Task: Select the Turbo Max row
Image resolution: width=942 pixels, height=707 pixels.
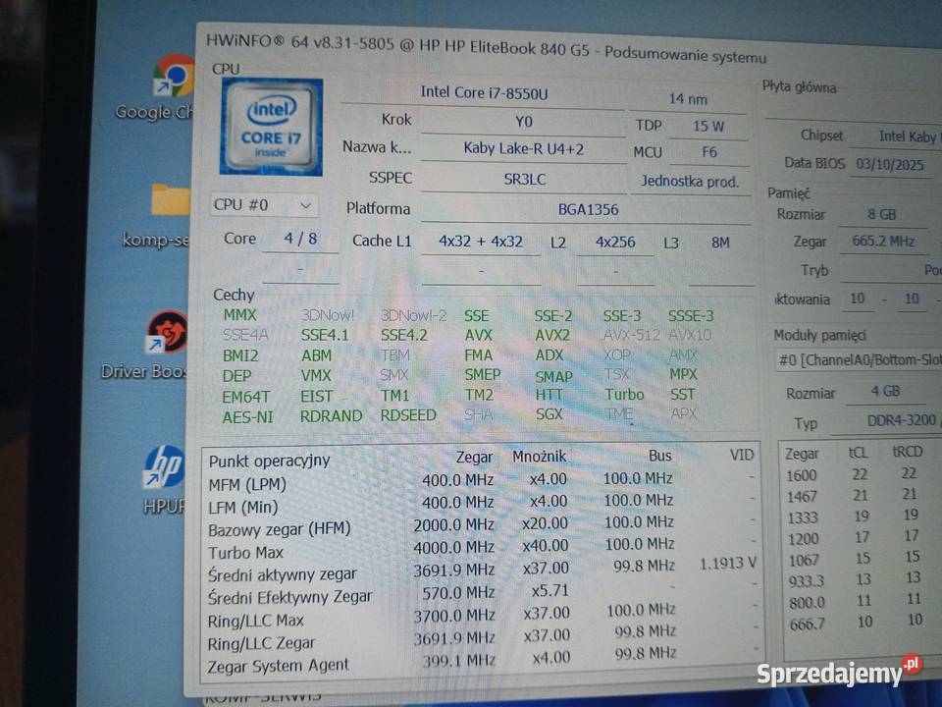Action: point(481,548)
